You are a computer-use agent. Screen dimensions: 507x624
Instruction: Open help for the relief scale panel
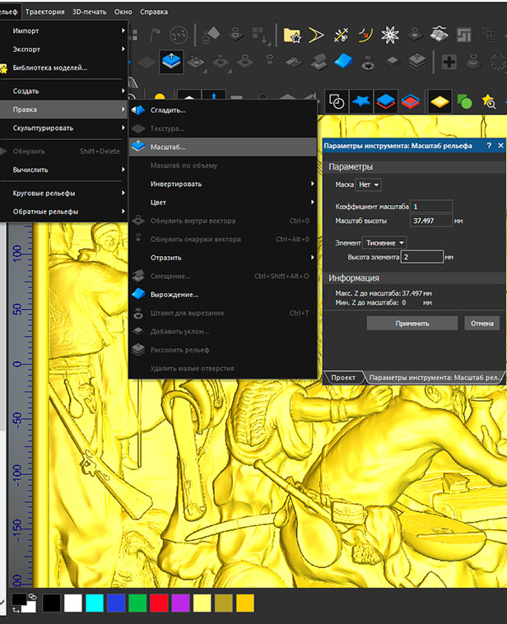click(489, 146)
